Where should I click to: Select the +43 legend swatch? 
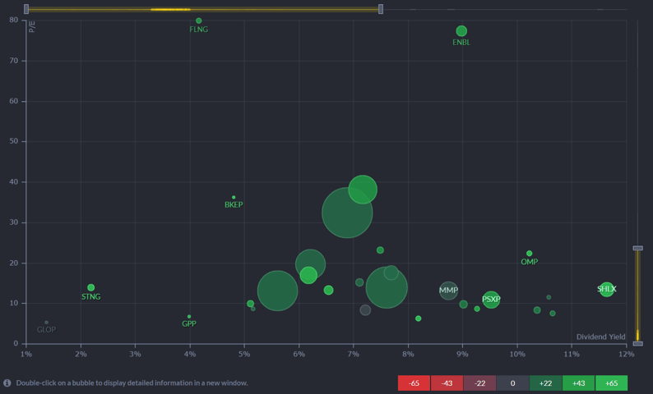pyautogui.click(x=578, y=383)
